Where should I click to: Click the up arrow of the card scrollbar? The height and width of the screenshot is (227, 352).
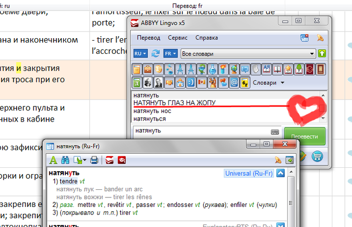[x=291, y=172]
